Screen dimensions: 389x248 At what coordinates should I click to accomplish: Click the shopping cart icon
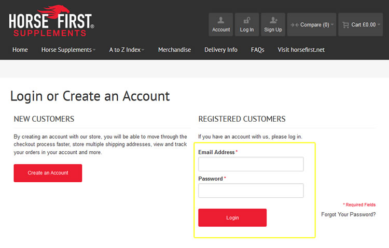[x=345, y=25]
